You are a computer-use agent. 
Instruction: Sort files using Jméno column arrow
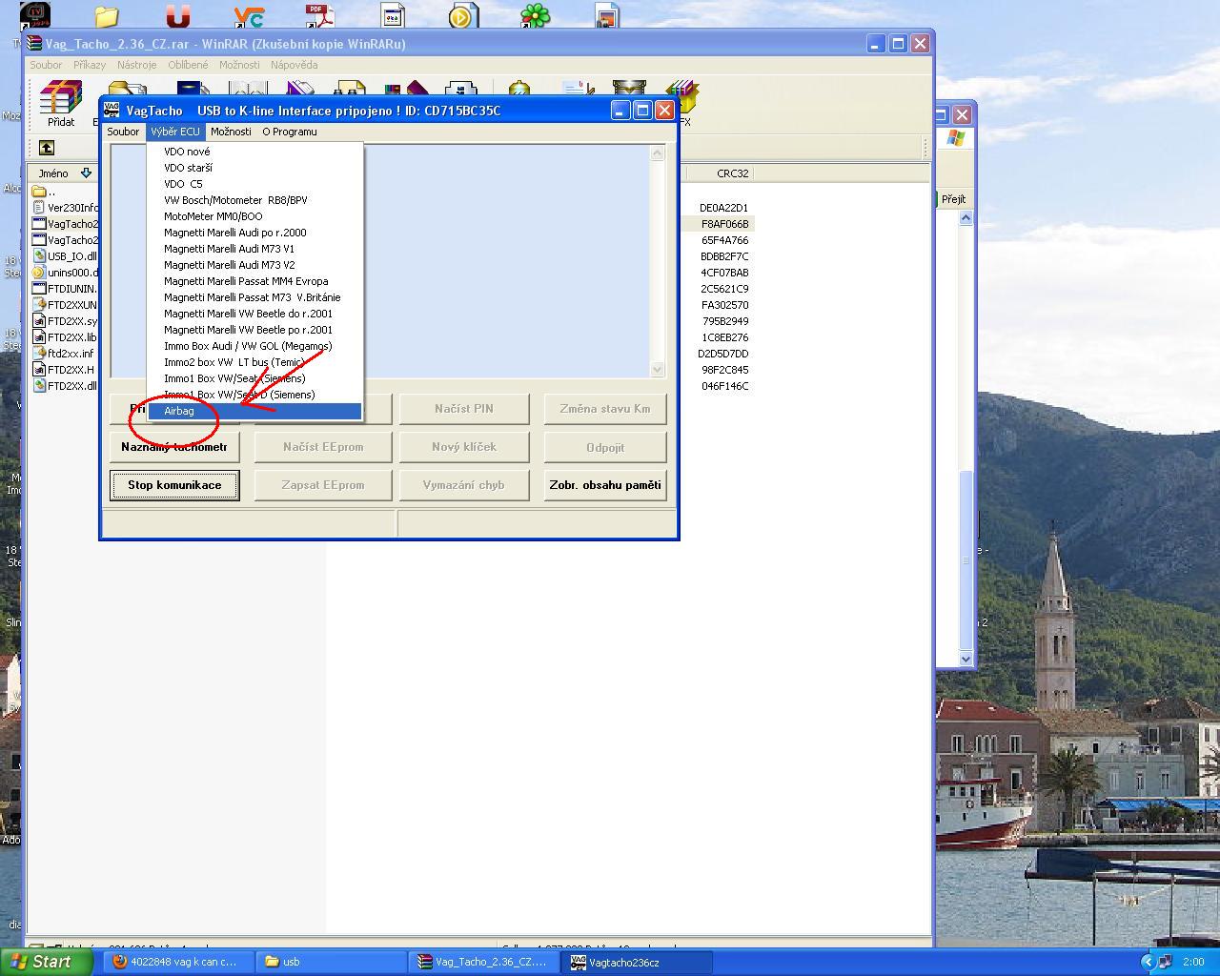(86, 173)
